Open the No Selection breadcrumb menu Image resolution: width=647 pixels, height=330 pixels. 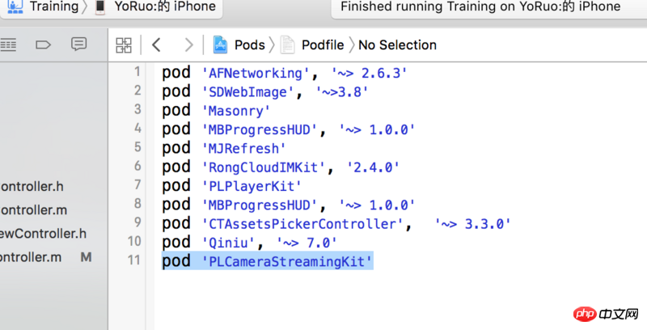(397, 44)
